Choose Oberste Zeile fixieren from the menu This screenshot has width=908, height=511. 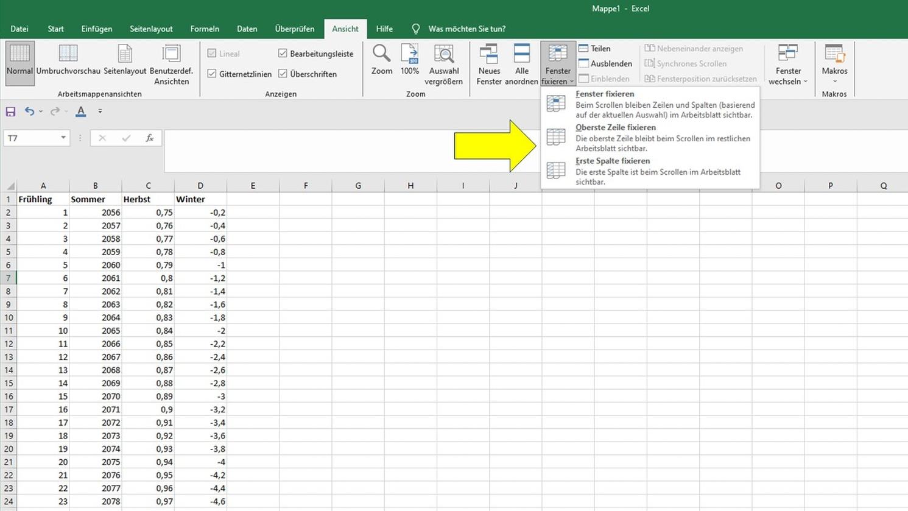(x=615, y=127)
